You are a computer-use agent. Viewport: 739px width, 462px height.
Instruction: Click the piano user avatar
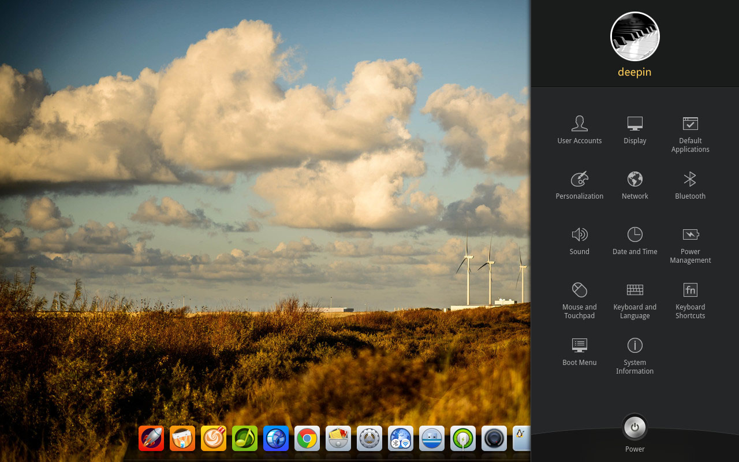pyautogui.click(x=635, y=36)
